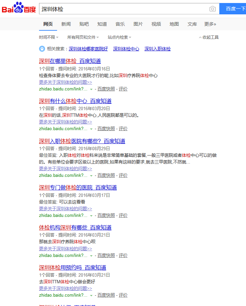Screen dimensions: 246x306
Task: Click the 百度一下 search button
Action: [234, 9]
